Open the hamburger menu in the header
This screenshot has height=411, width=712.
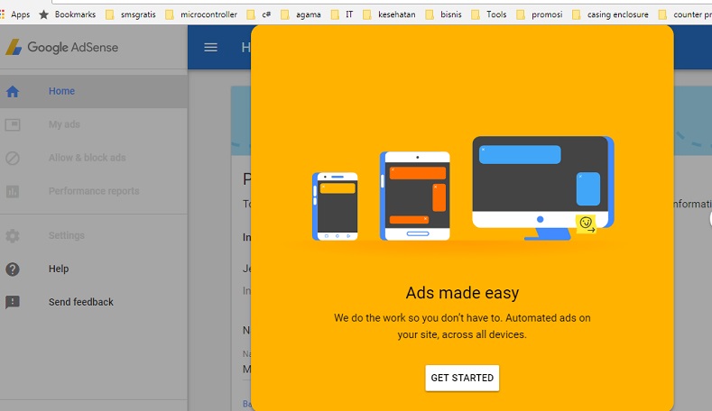coord(210,47)
